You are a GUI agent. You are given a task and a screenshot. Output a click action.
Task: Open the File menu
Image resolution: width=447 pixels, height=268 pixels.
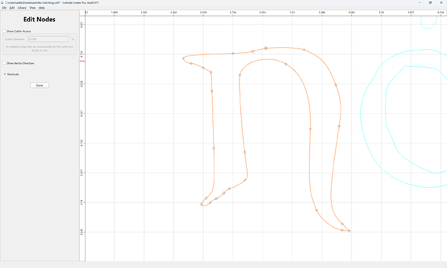pos(5,8)
